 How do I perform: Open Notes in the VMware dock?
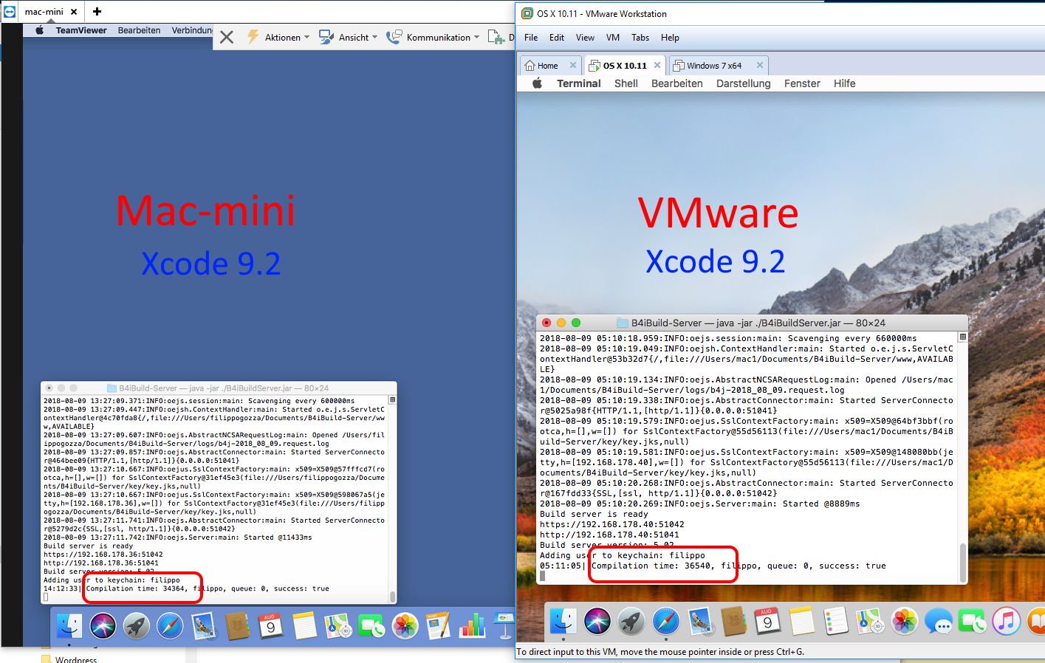(x=802, y=621)
